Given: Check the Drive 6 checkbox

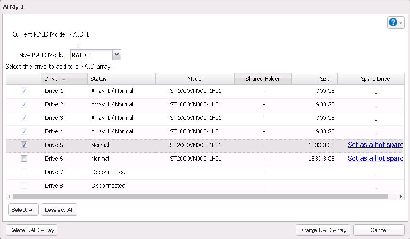Looking at the screenshot, I should [x=24, y=159].
